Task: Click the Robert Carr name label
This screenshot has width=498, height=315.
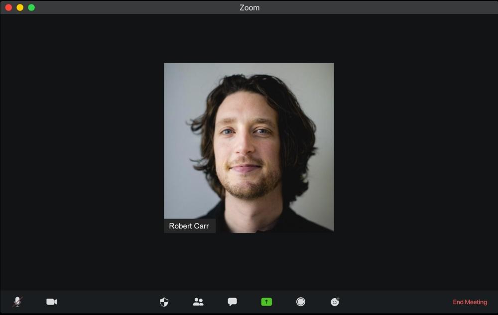Action: point(189,226)
